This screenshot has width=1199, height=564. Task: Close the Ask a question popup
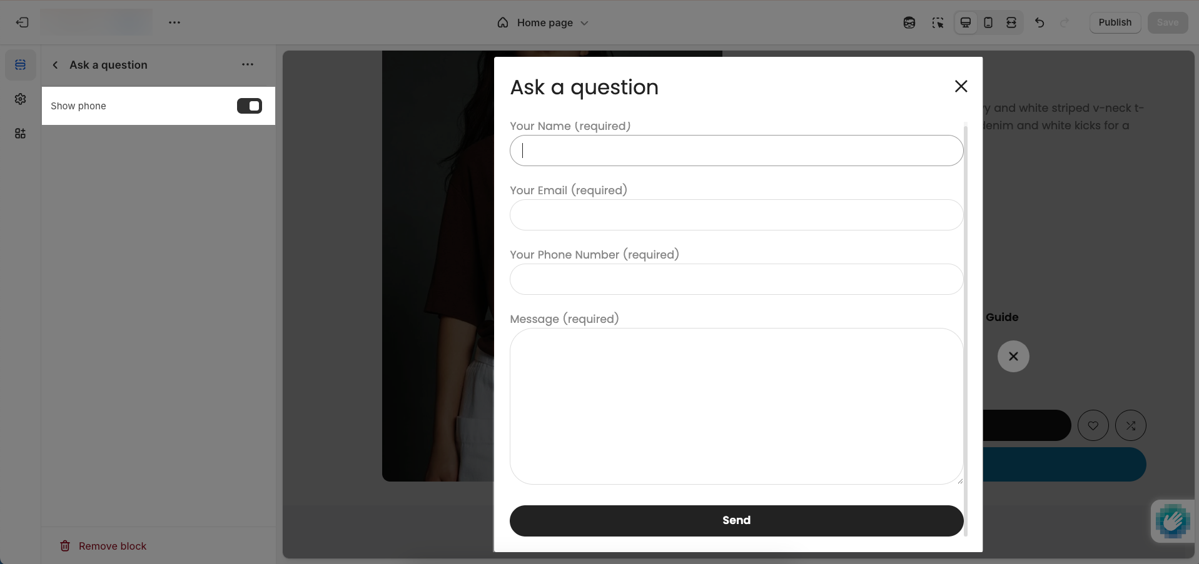coord(961,86)
